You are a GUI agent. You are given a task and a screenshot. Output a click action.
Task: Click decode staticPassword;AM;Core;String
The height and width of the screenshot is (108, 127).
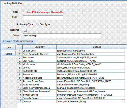click(91, 84)
